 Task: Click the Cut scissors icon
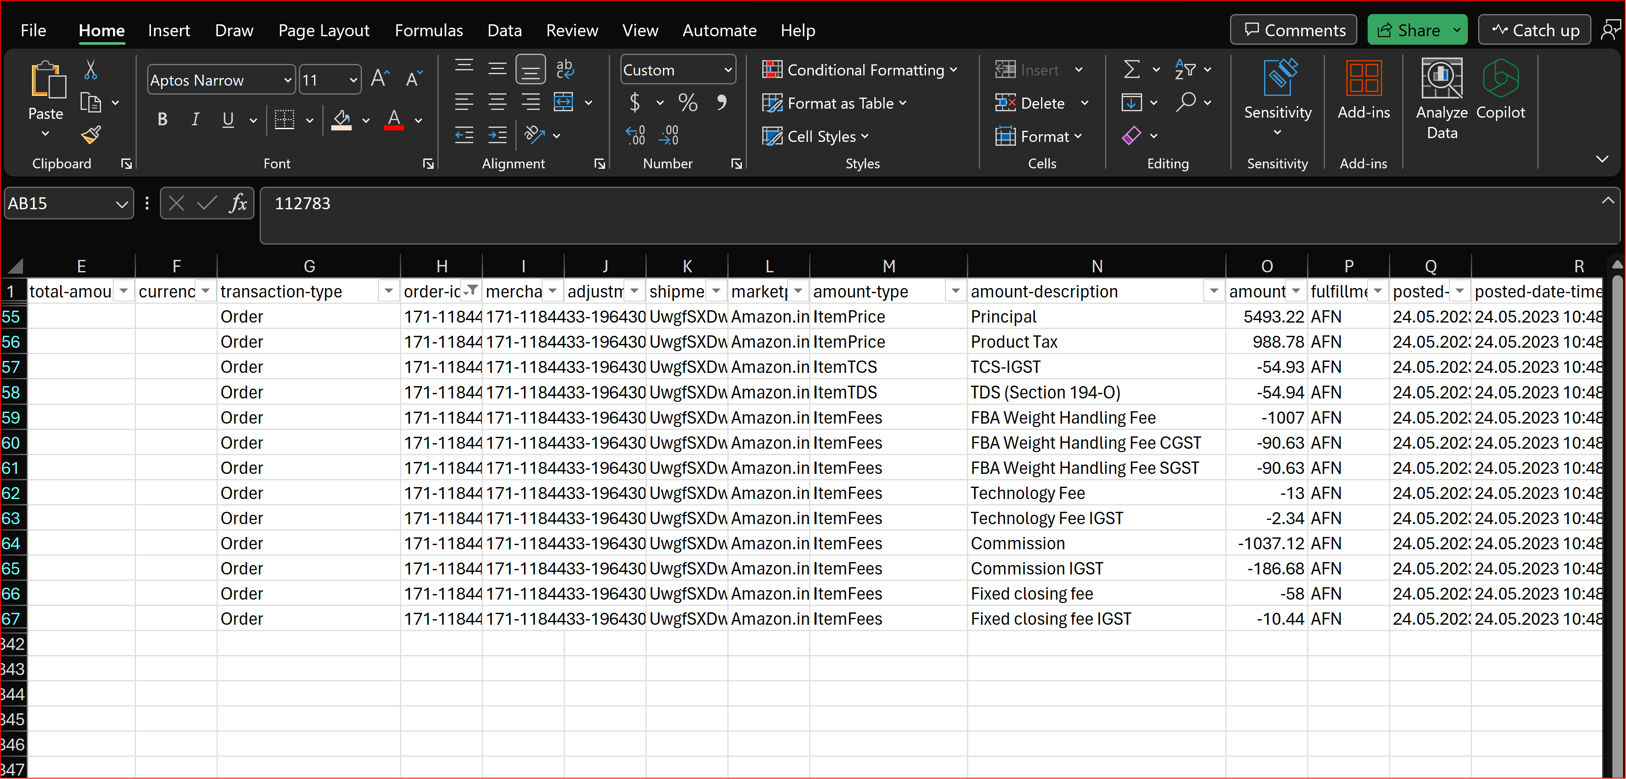[x=91, y=69]
